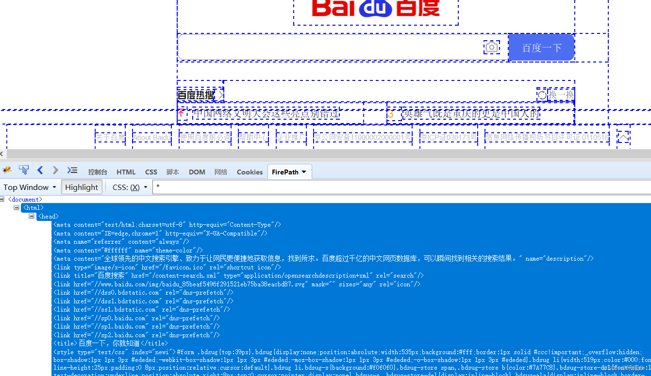Click the red top arrow hot-search icon

(x=181, y=114)
